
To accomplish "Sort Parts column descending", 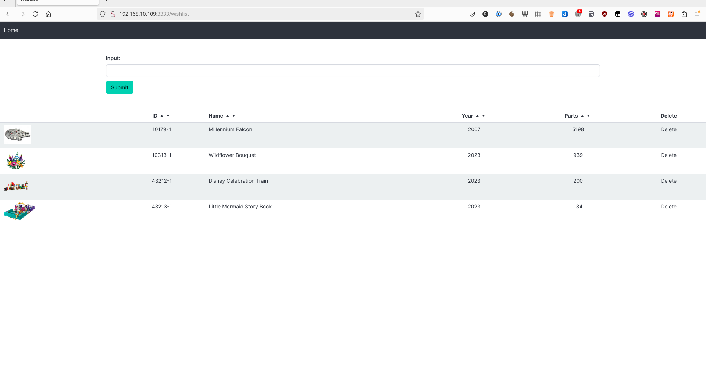I will pyautogui.click(x=588, y=116).
